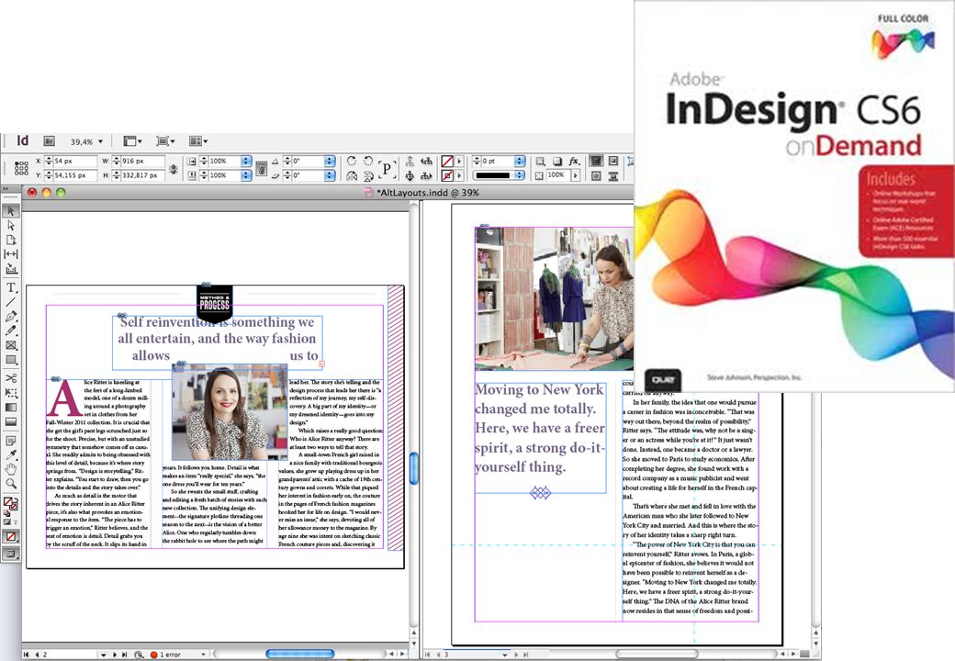This screenshot has height=661, width=955.
Task: Select the Rectangle tool
Action: [11, 360]
